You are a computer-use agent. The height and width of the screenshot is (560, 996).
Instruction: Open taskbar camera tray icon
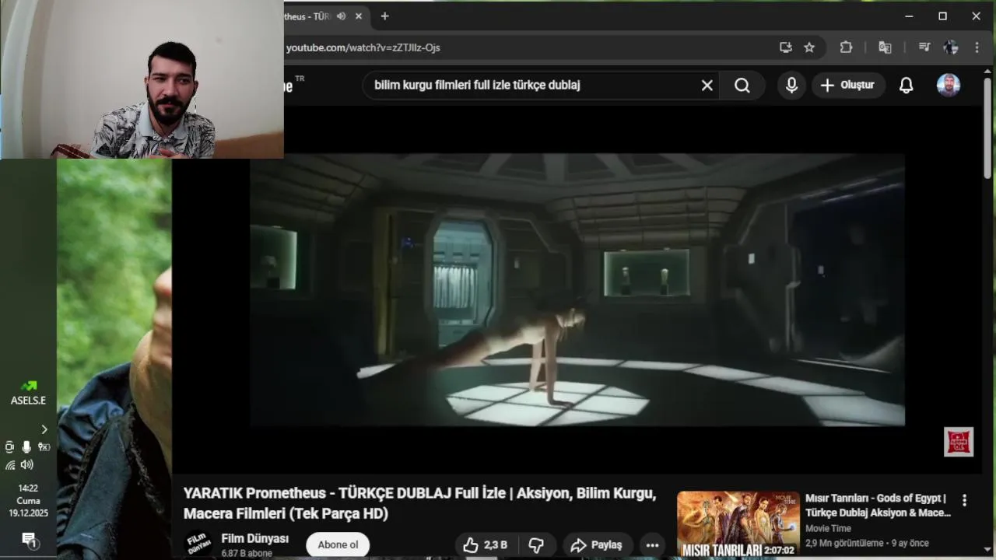(x=9, y=446)
